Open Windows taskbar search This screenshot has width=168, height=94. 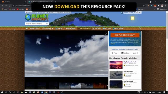tap(6, 92)
